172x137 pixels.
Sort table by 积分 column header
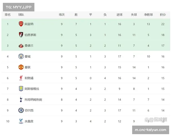[163, 15]
